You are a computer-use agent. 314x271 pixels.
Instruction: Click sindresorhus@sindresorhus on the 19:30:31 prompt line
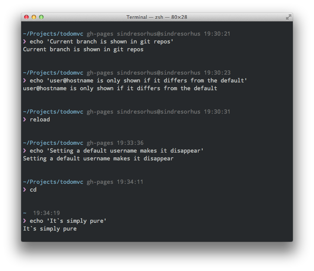tap(158, 112)
